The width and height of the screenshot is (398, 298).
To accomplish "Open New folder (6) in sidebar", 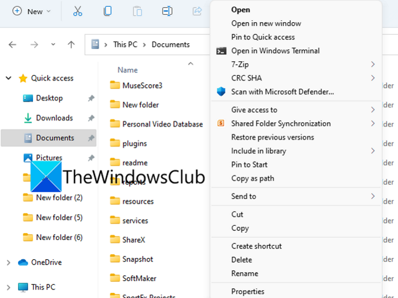I will (x=59, y=237).
